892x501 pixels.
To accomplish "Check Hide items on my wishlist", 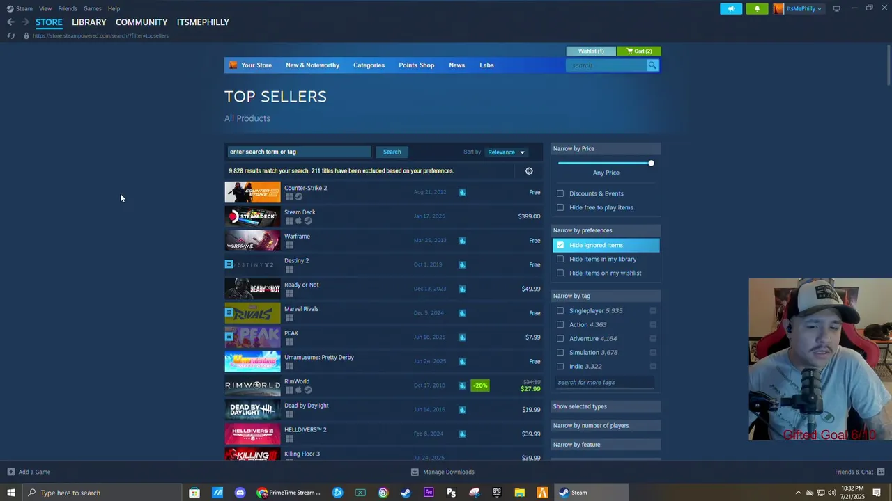I will pos(560,273).
